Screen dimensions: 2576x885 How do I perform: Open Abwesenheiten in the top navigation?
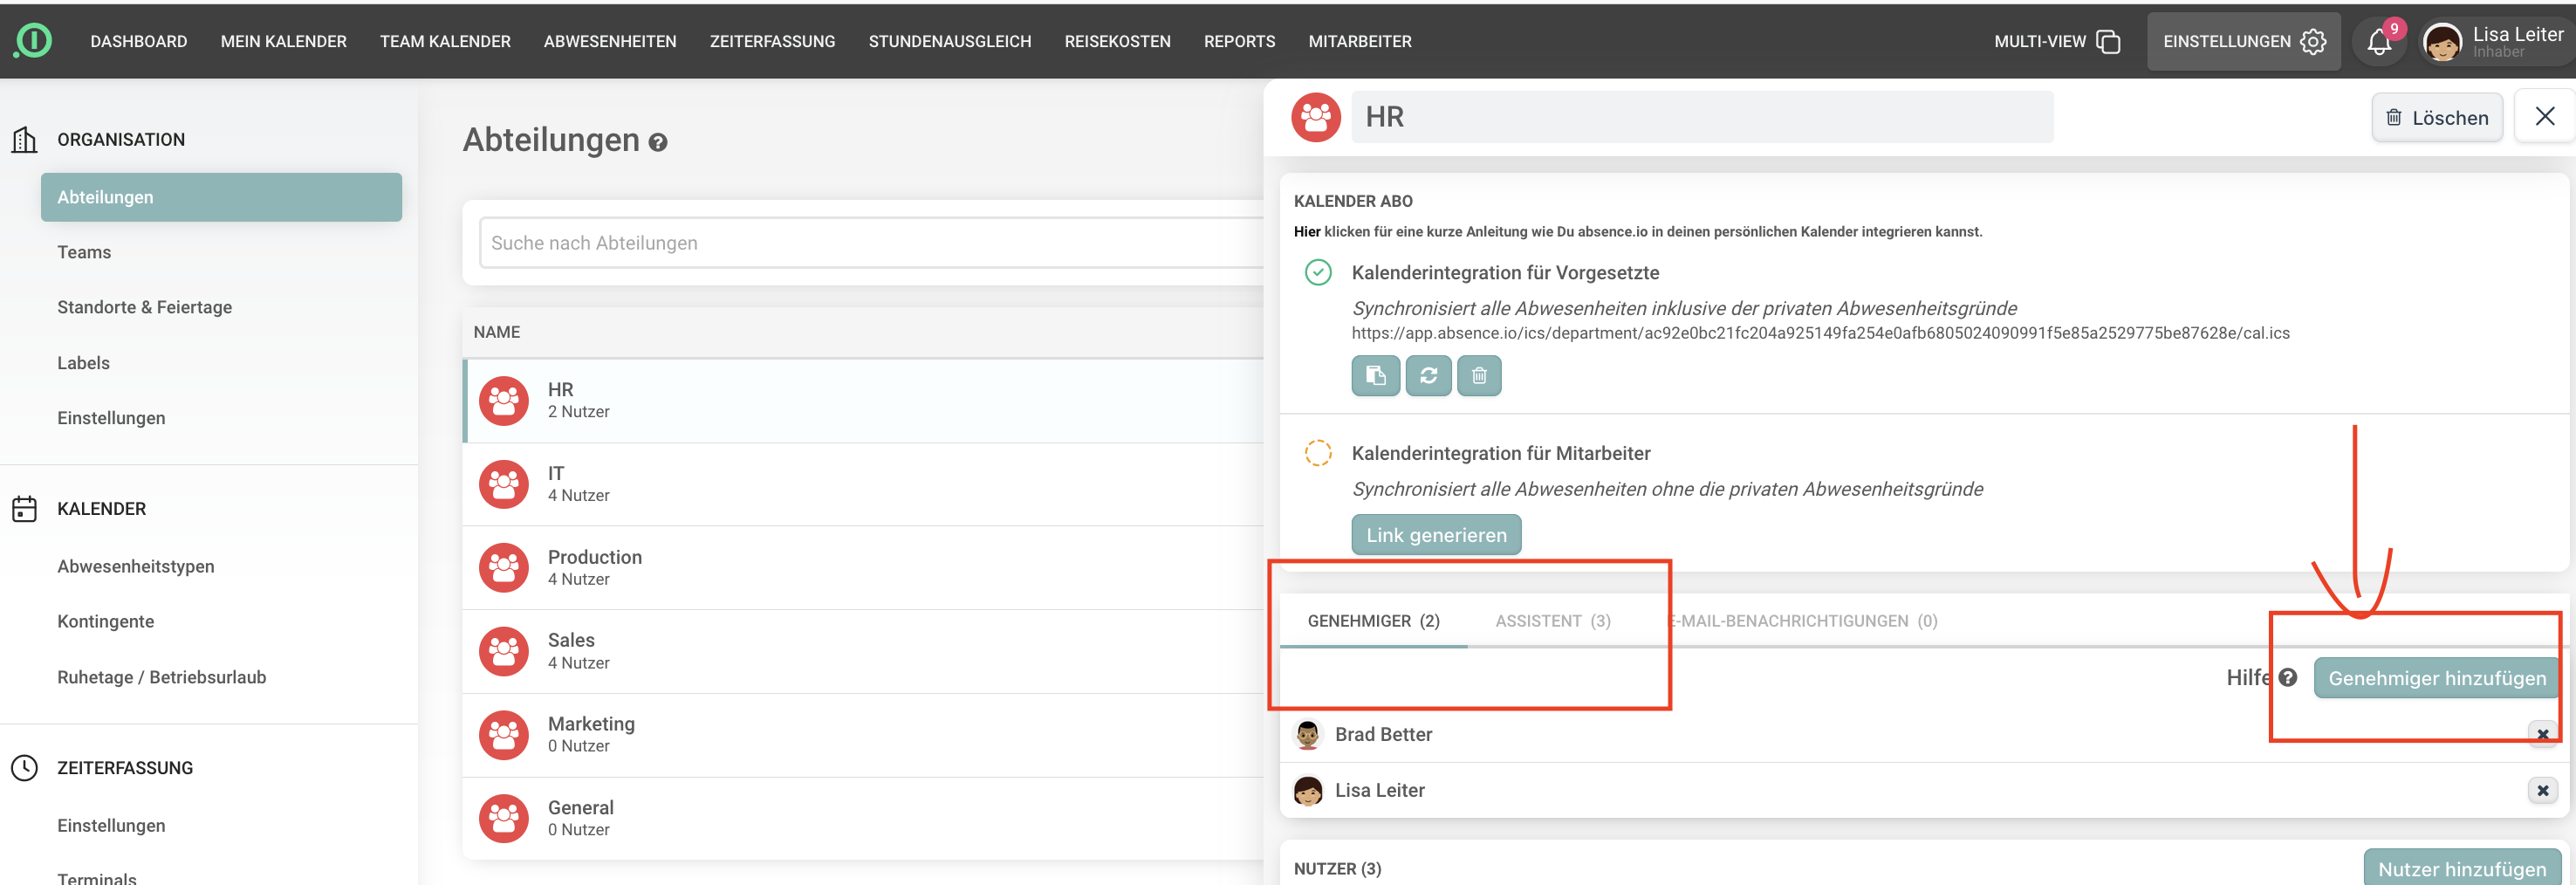(610, 41)
